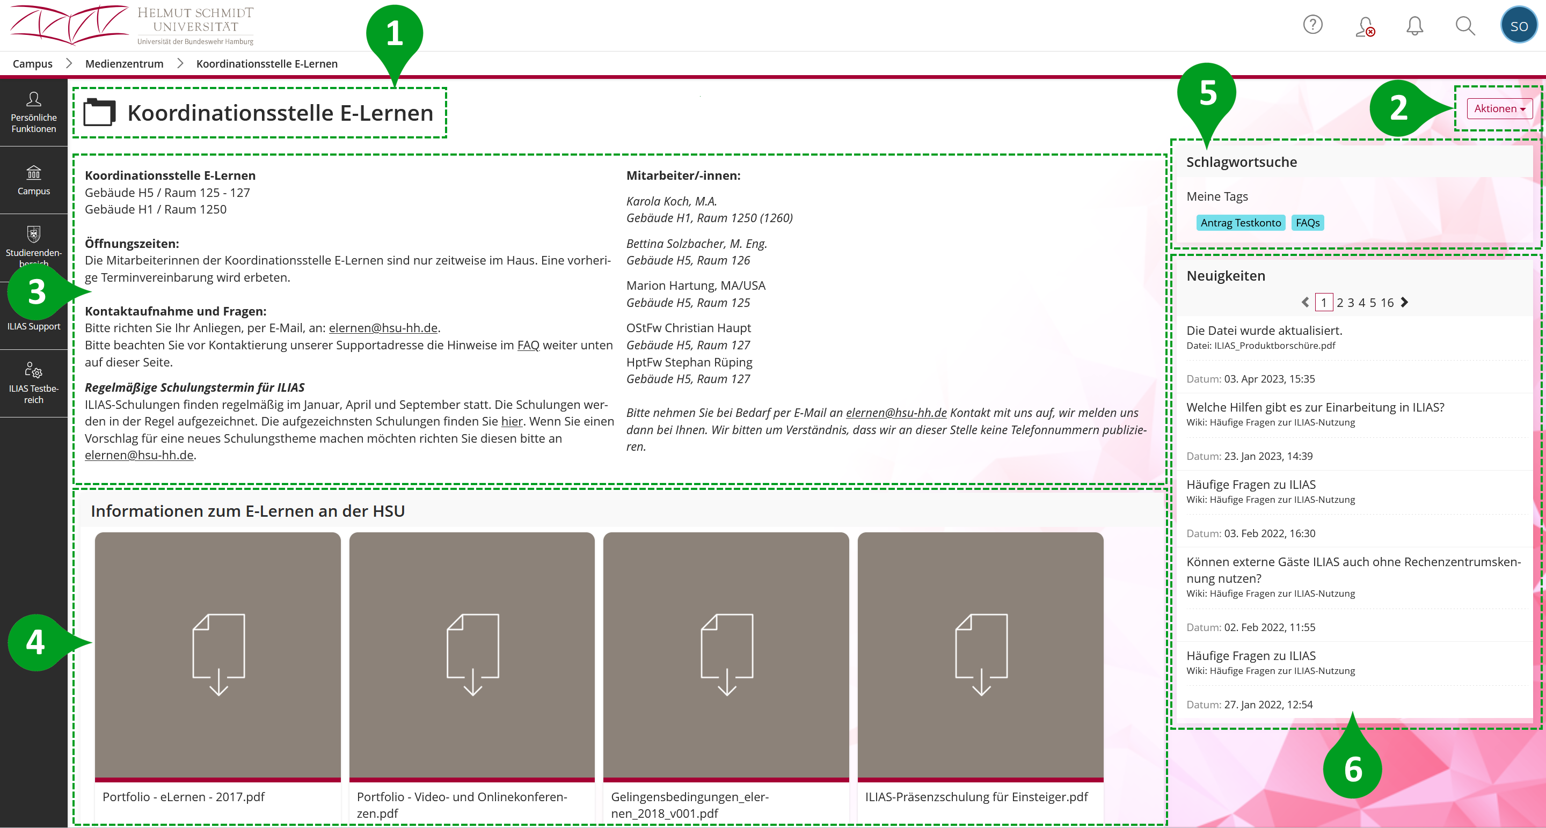Click the notifications bell icon

[1414, 25]
